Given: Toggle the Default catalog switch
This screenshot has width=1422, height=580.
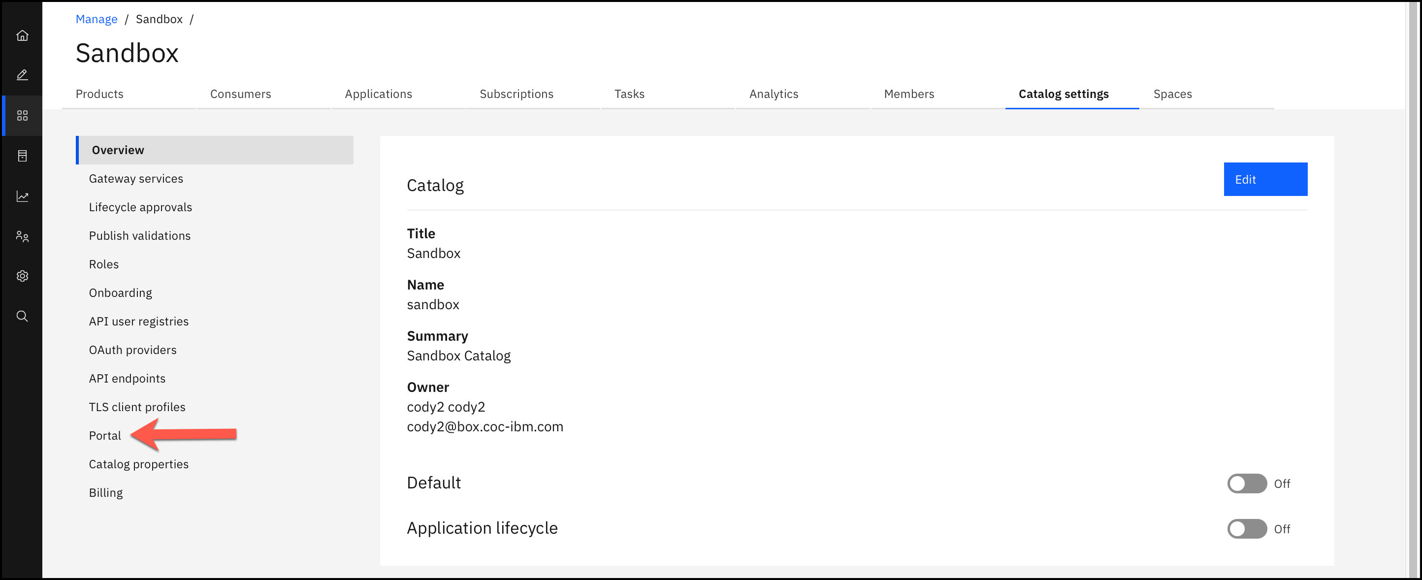Looking at the screenshot, I should 1246,483.
